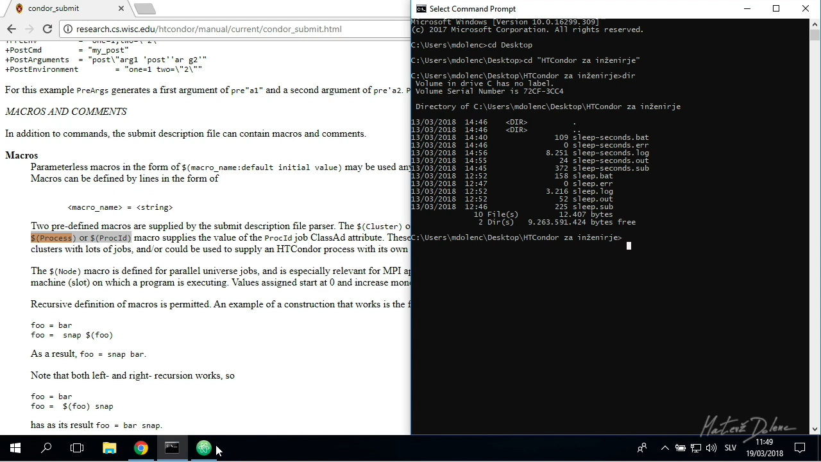
Task: Open Task View on taskbar
Action: pos(77,448)
